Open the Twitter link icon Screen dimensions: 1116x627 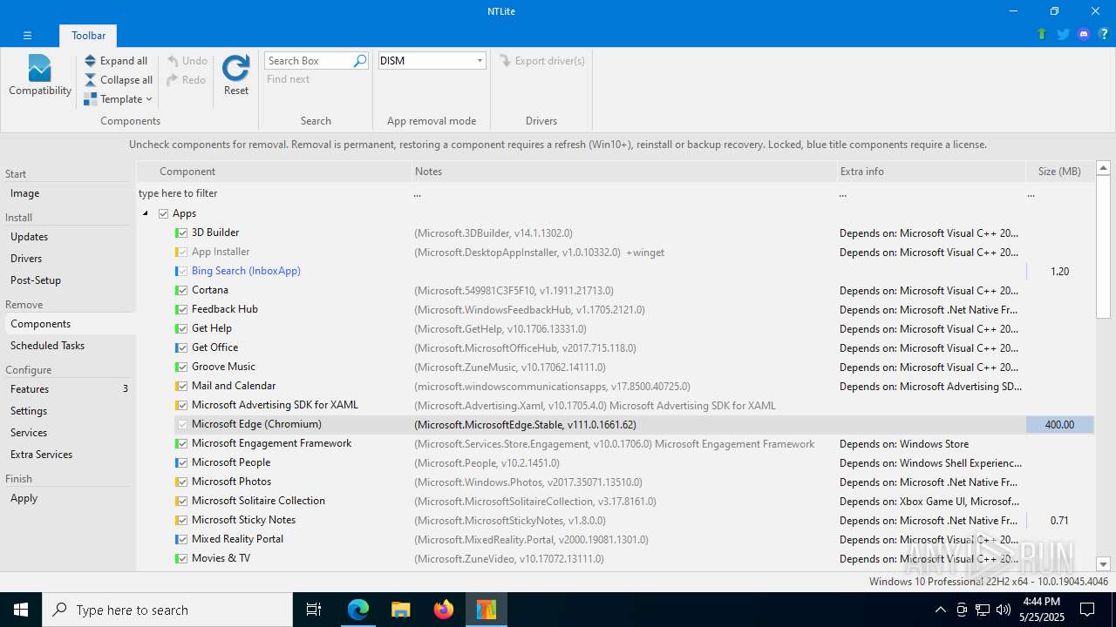click(x=1063, y=35)
